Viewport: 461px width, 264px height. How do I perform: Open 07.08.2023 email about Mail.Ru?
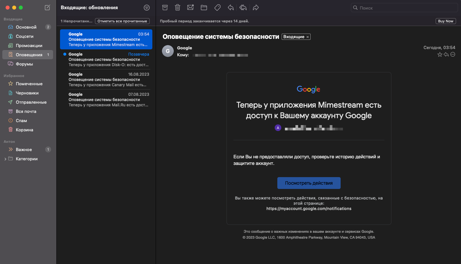click(x=106, y=99)
